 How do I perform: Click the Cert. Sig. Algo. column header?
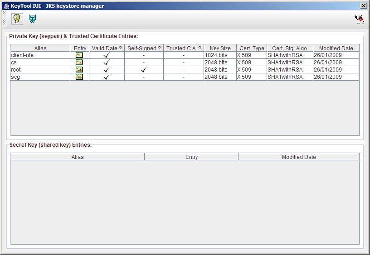pyautogui.click(x=290, y=48)
